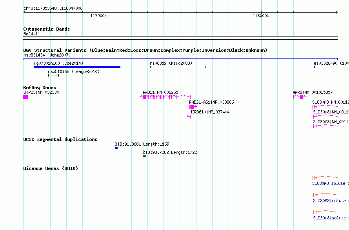Select the RAD21-AS1 gene glyph
Image resolution: width=349 pixels, height=230 pixels.
(x=193, y=107)
